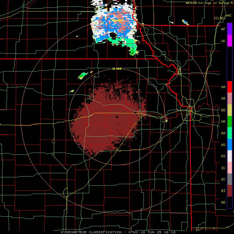Click the RA light green legend swatch
The height and width of the screenshot is (234, 234).
click(x=230, y=133)
